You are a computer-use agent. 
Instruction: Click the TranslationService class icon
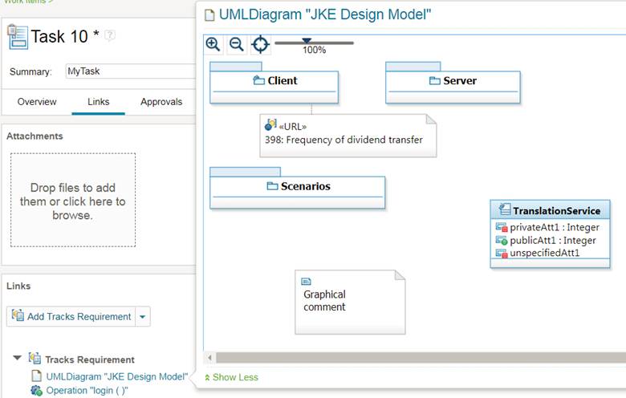(x=504, y=211)
